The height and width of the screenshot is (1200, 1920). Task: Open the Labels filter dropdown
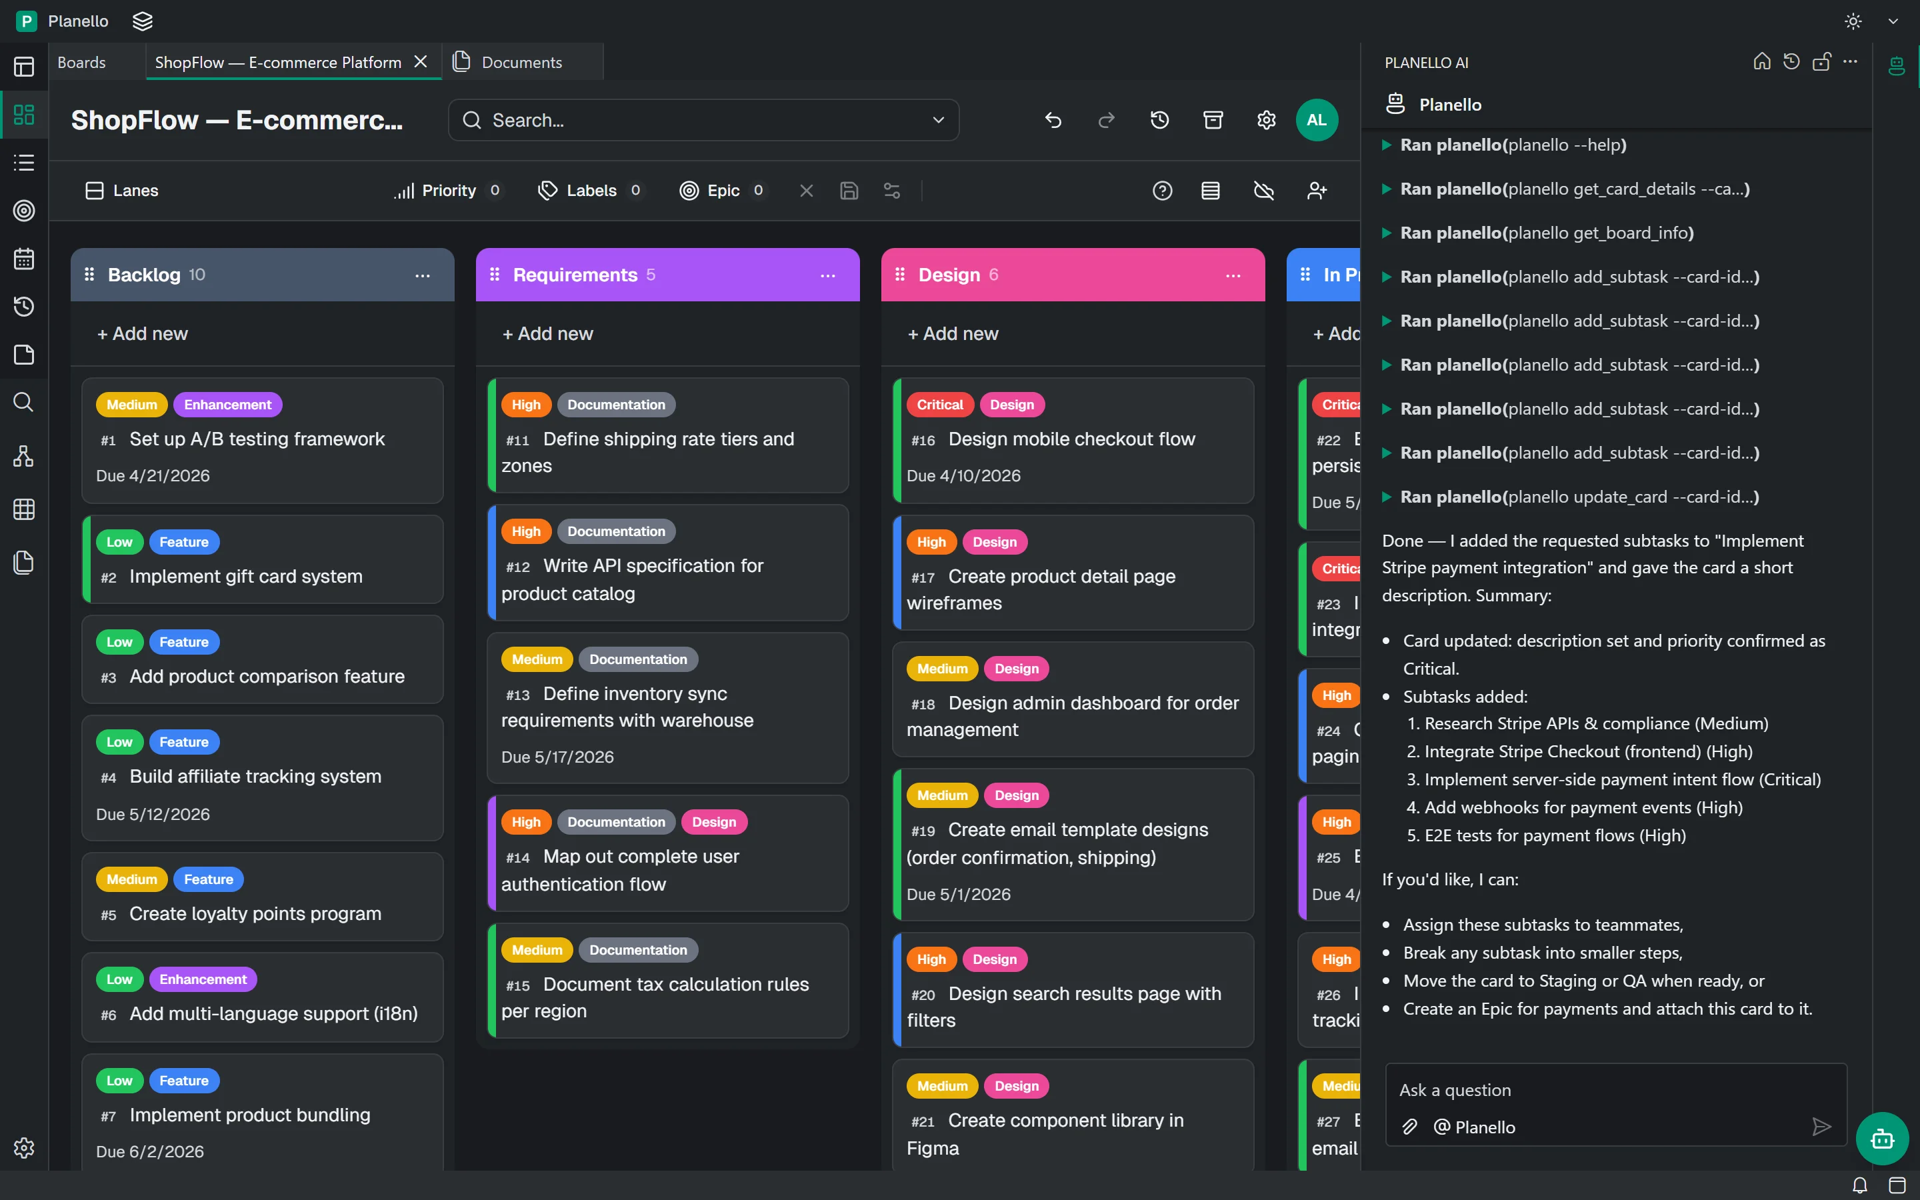591,191
